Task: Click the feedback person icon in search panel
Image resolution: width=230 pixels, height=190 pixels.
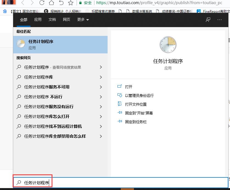Action: (x=208, y=19)
